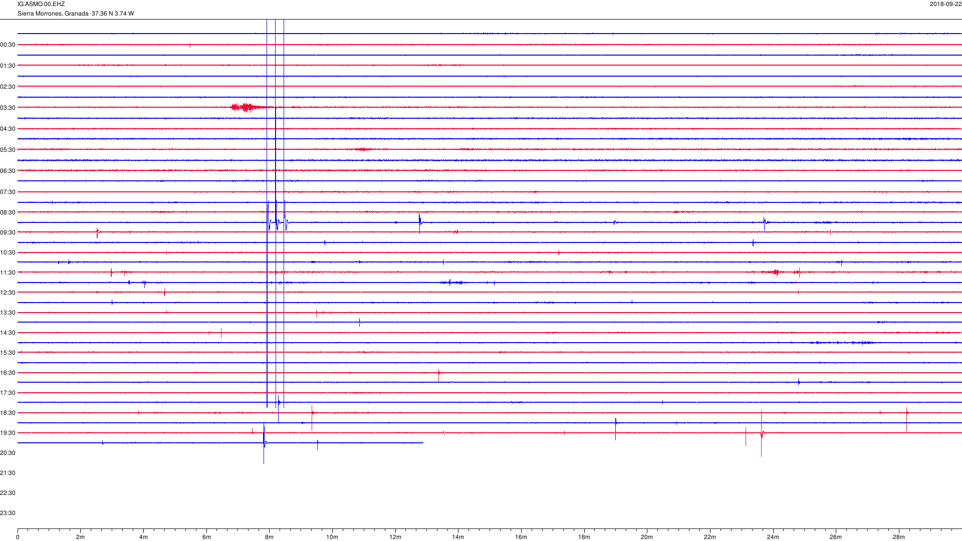Viewport: 962px width, 541px height.
Task: Click the 16m tick on the time axis
Action: click(x=521, y=537)
